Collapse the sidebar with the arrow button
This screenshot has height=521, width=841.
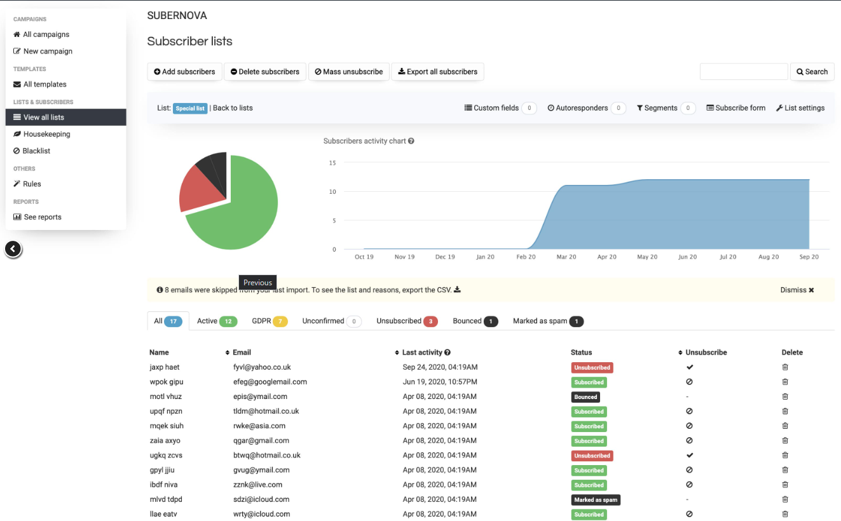[x=13, y=250]
